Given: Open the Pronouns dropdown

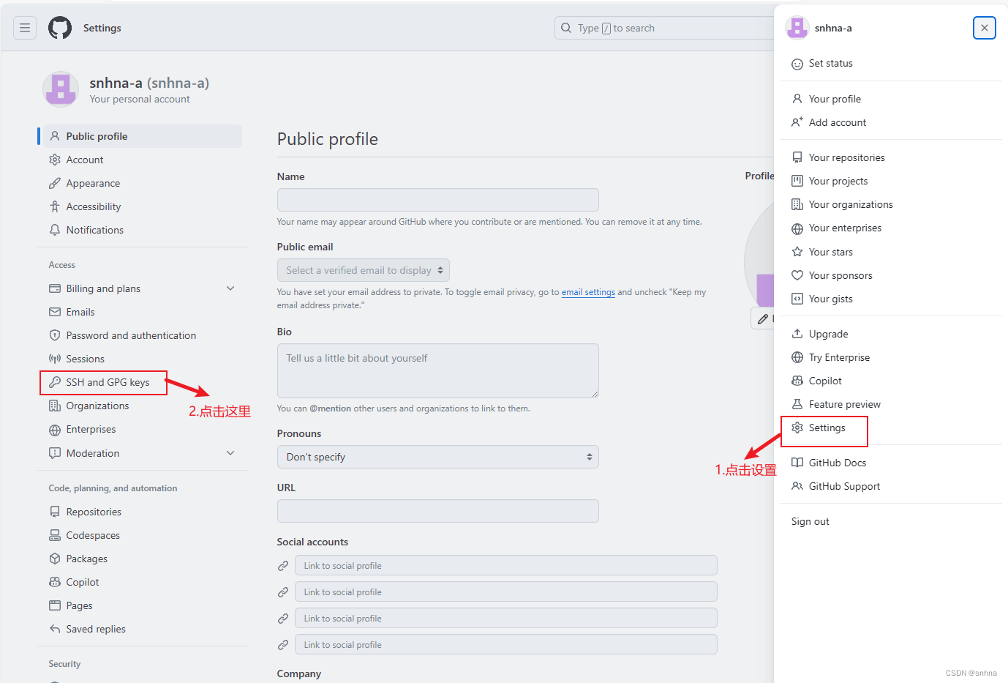Looking at the screenshot, I should click(x=437, y=457).
